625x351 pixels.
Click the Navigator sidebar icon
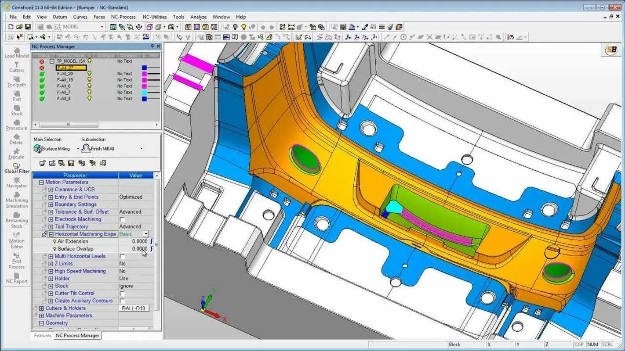[17, 183]
